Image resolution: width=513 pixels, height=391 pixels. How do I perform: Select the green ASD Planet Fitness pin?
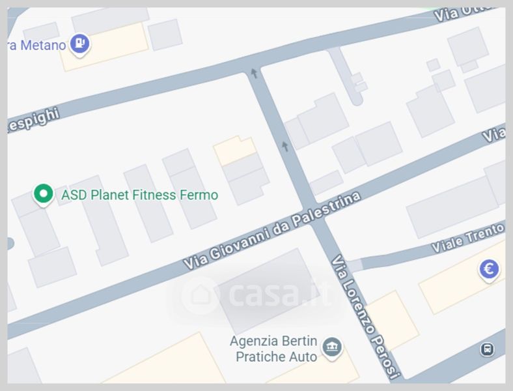pos(43,194)
